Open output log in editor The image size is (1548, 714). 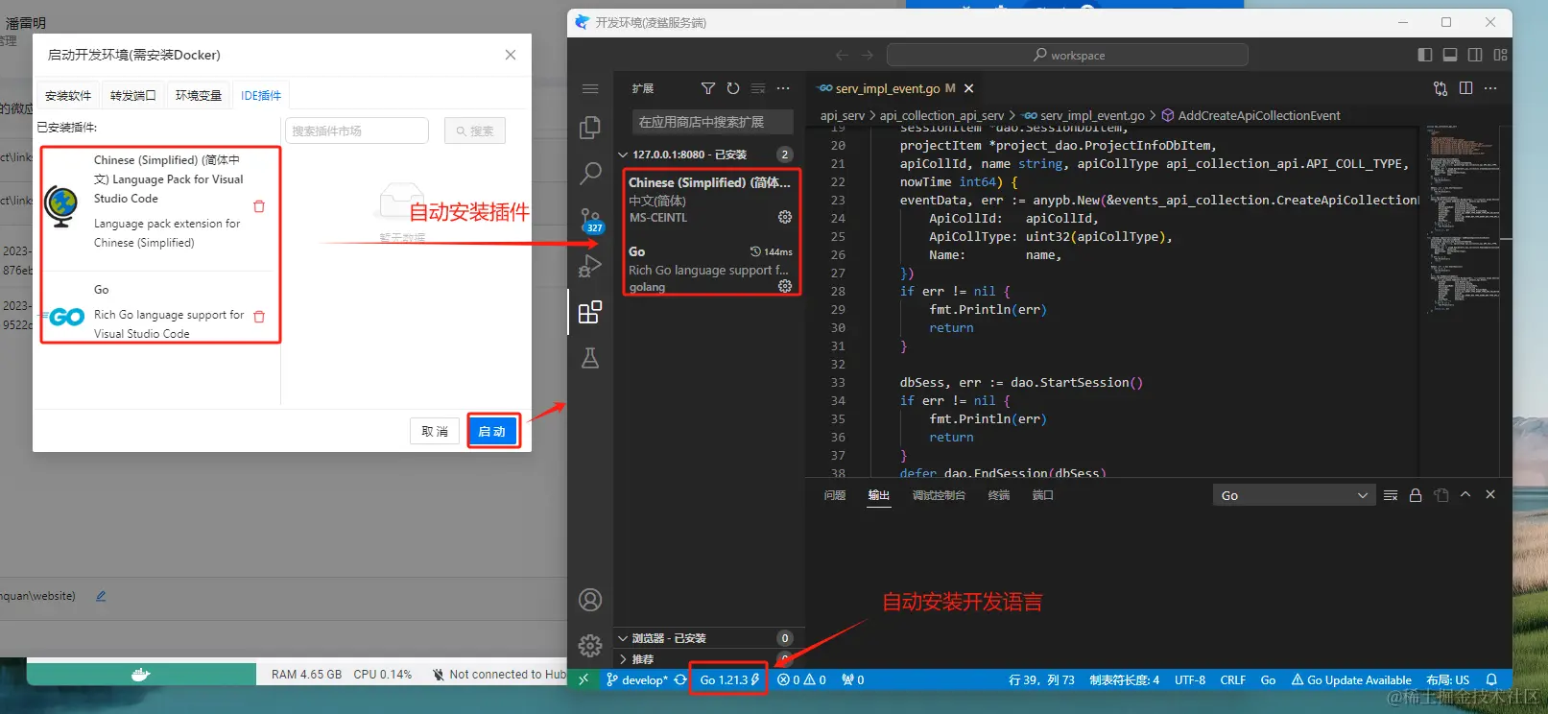tap(1441, 495)
